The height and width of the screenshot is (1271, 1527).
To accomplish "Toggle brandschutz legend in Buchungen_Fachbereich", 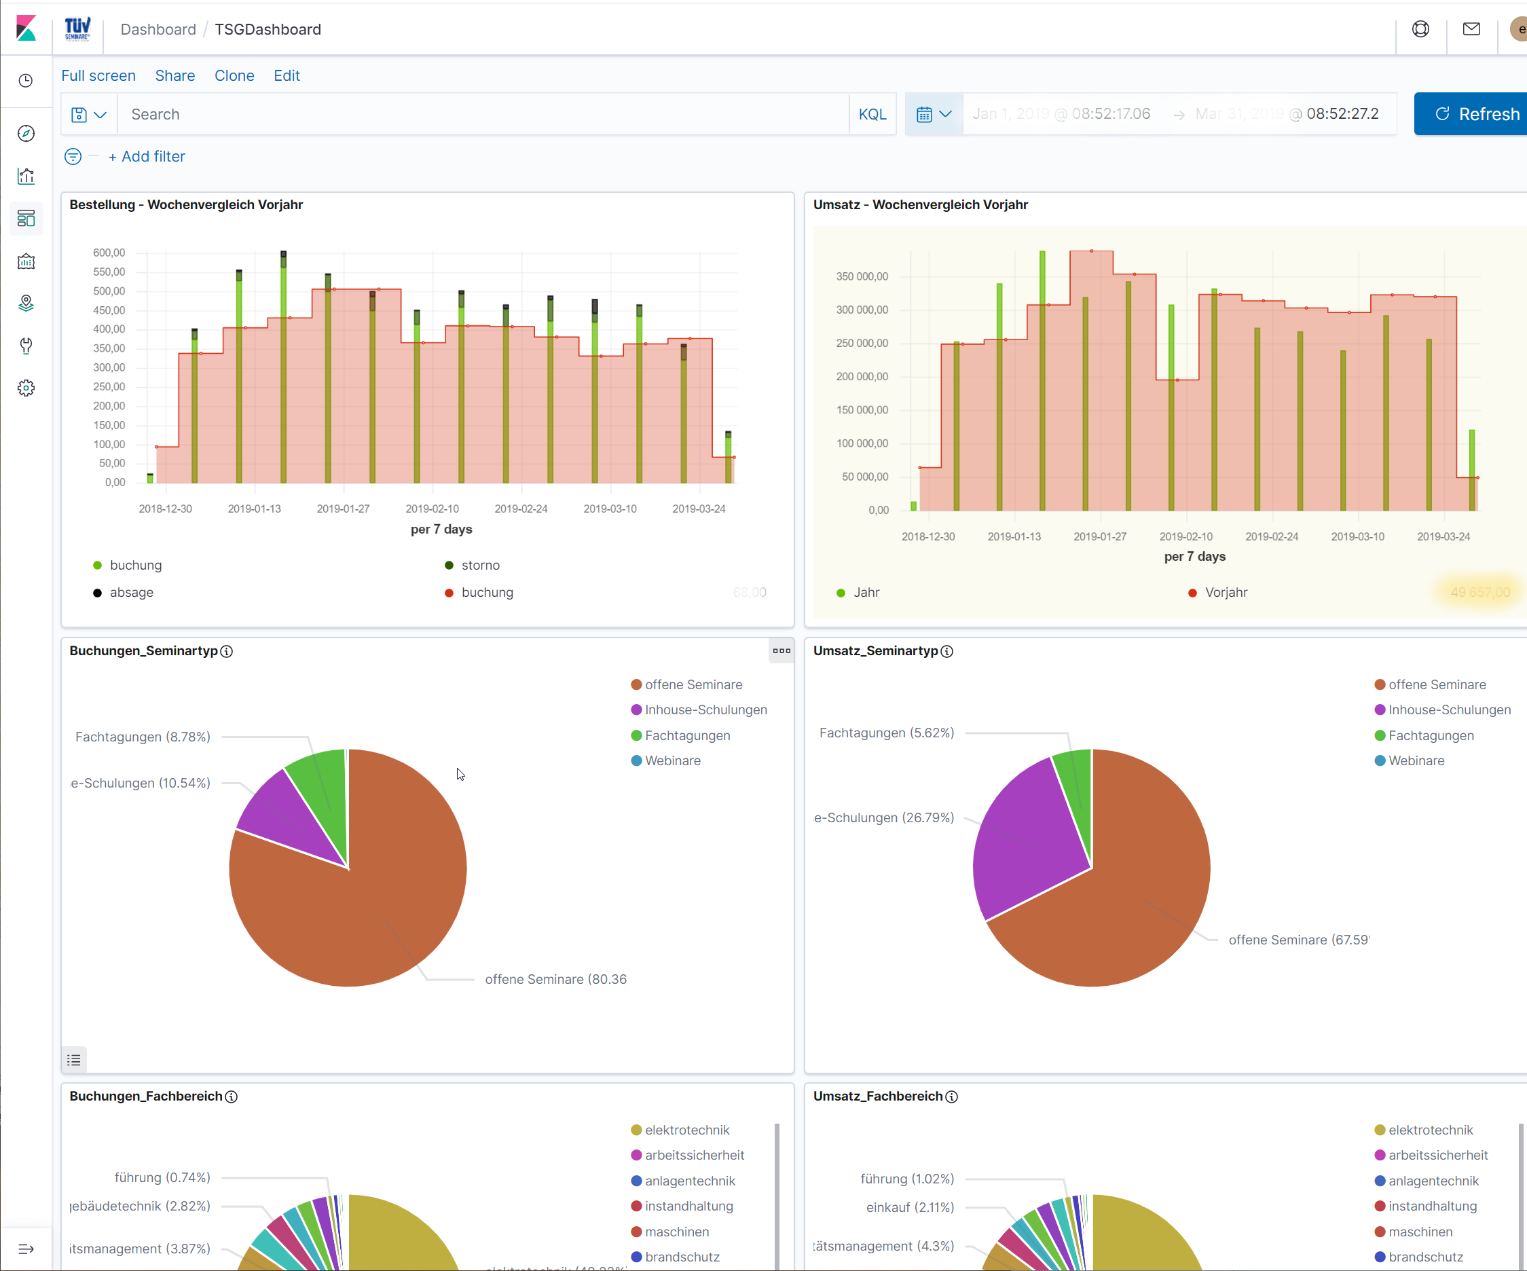I will pos(676,1257).
